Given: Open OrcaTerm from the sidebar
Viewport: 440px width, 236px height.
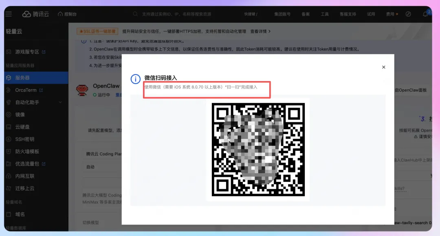Looking at the screenshot, I should 26,90.
